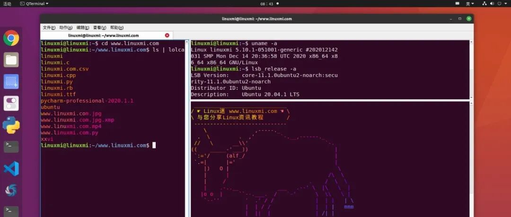Click the network status icon in top bar
This screenshot has width=511, height=217.
point(485,4)
